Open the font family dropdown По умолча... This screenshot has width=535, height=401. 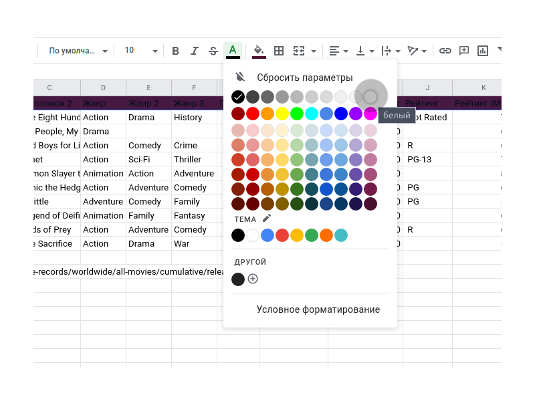pos(78,51)
